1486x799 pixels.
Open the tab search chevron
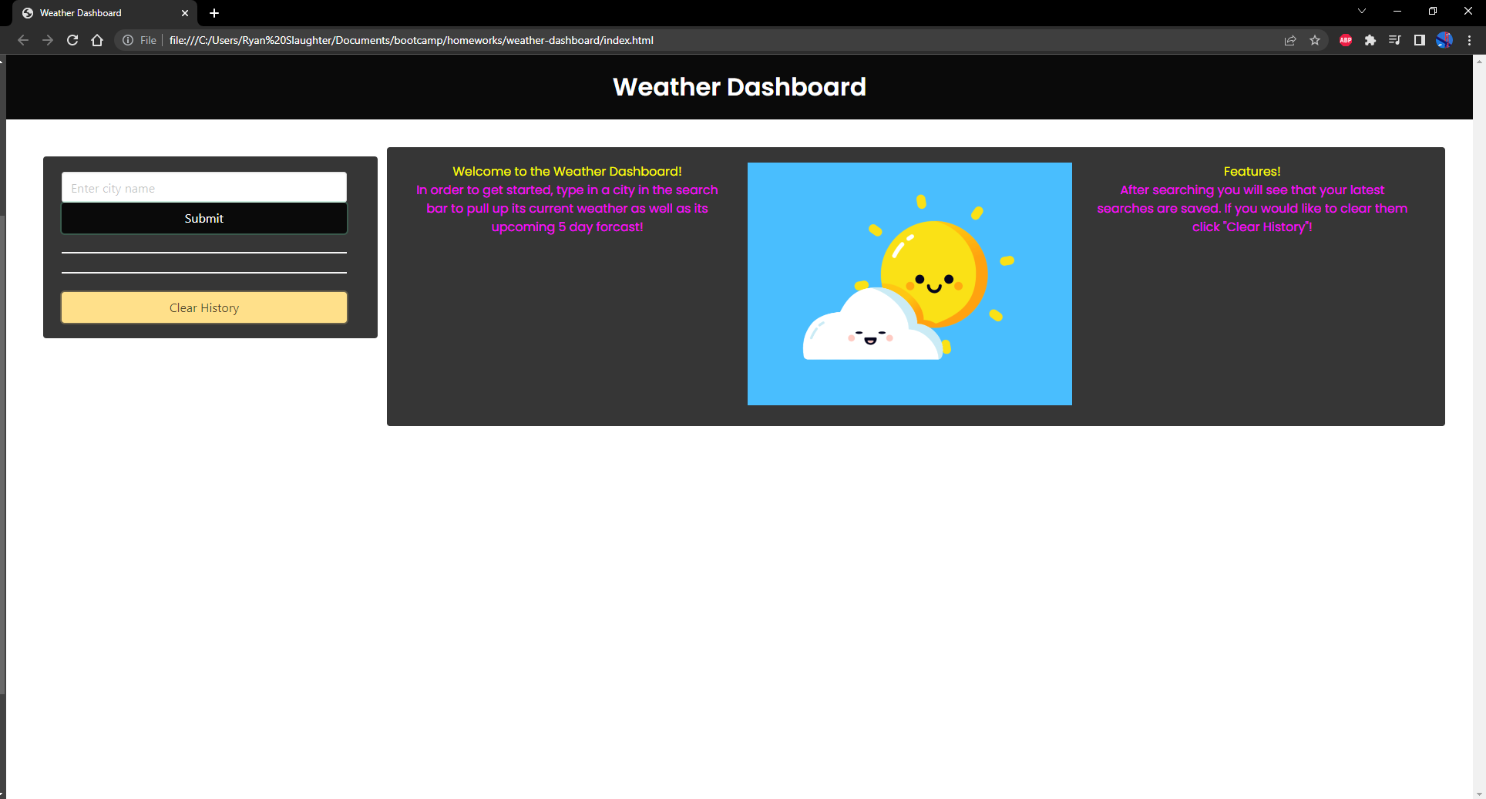(x=1362, y=11)
